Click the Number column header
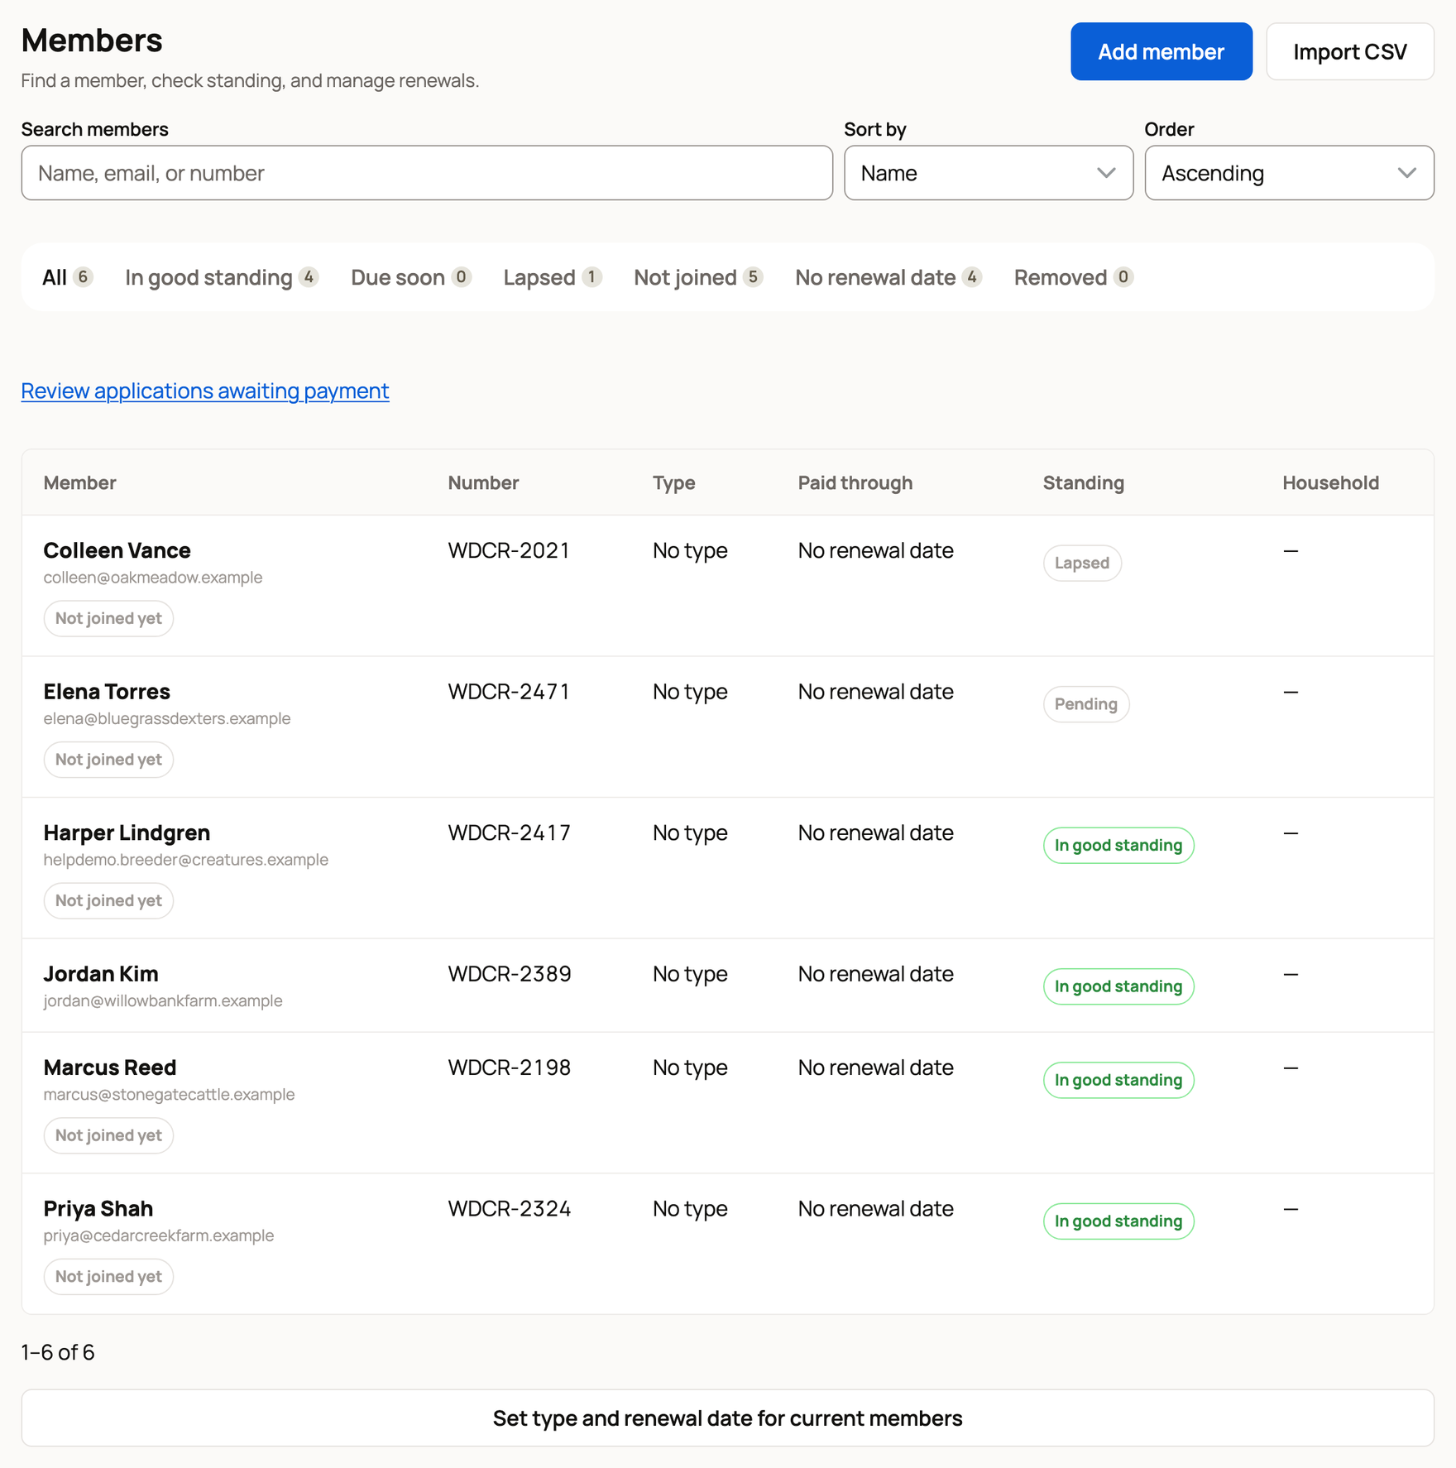This screenshot has width=1456, height=1468. (484, 483)
